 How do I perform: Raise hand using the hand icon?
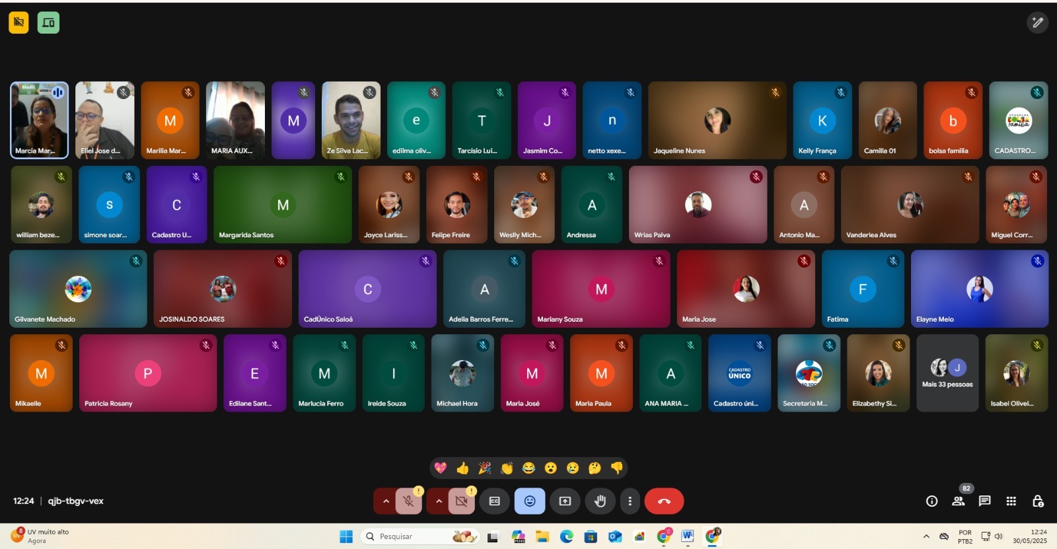(x=600, y=501)
